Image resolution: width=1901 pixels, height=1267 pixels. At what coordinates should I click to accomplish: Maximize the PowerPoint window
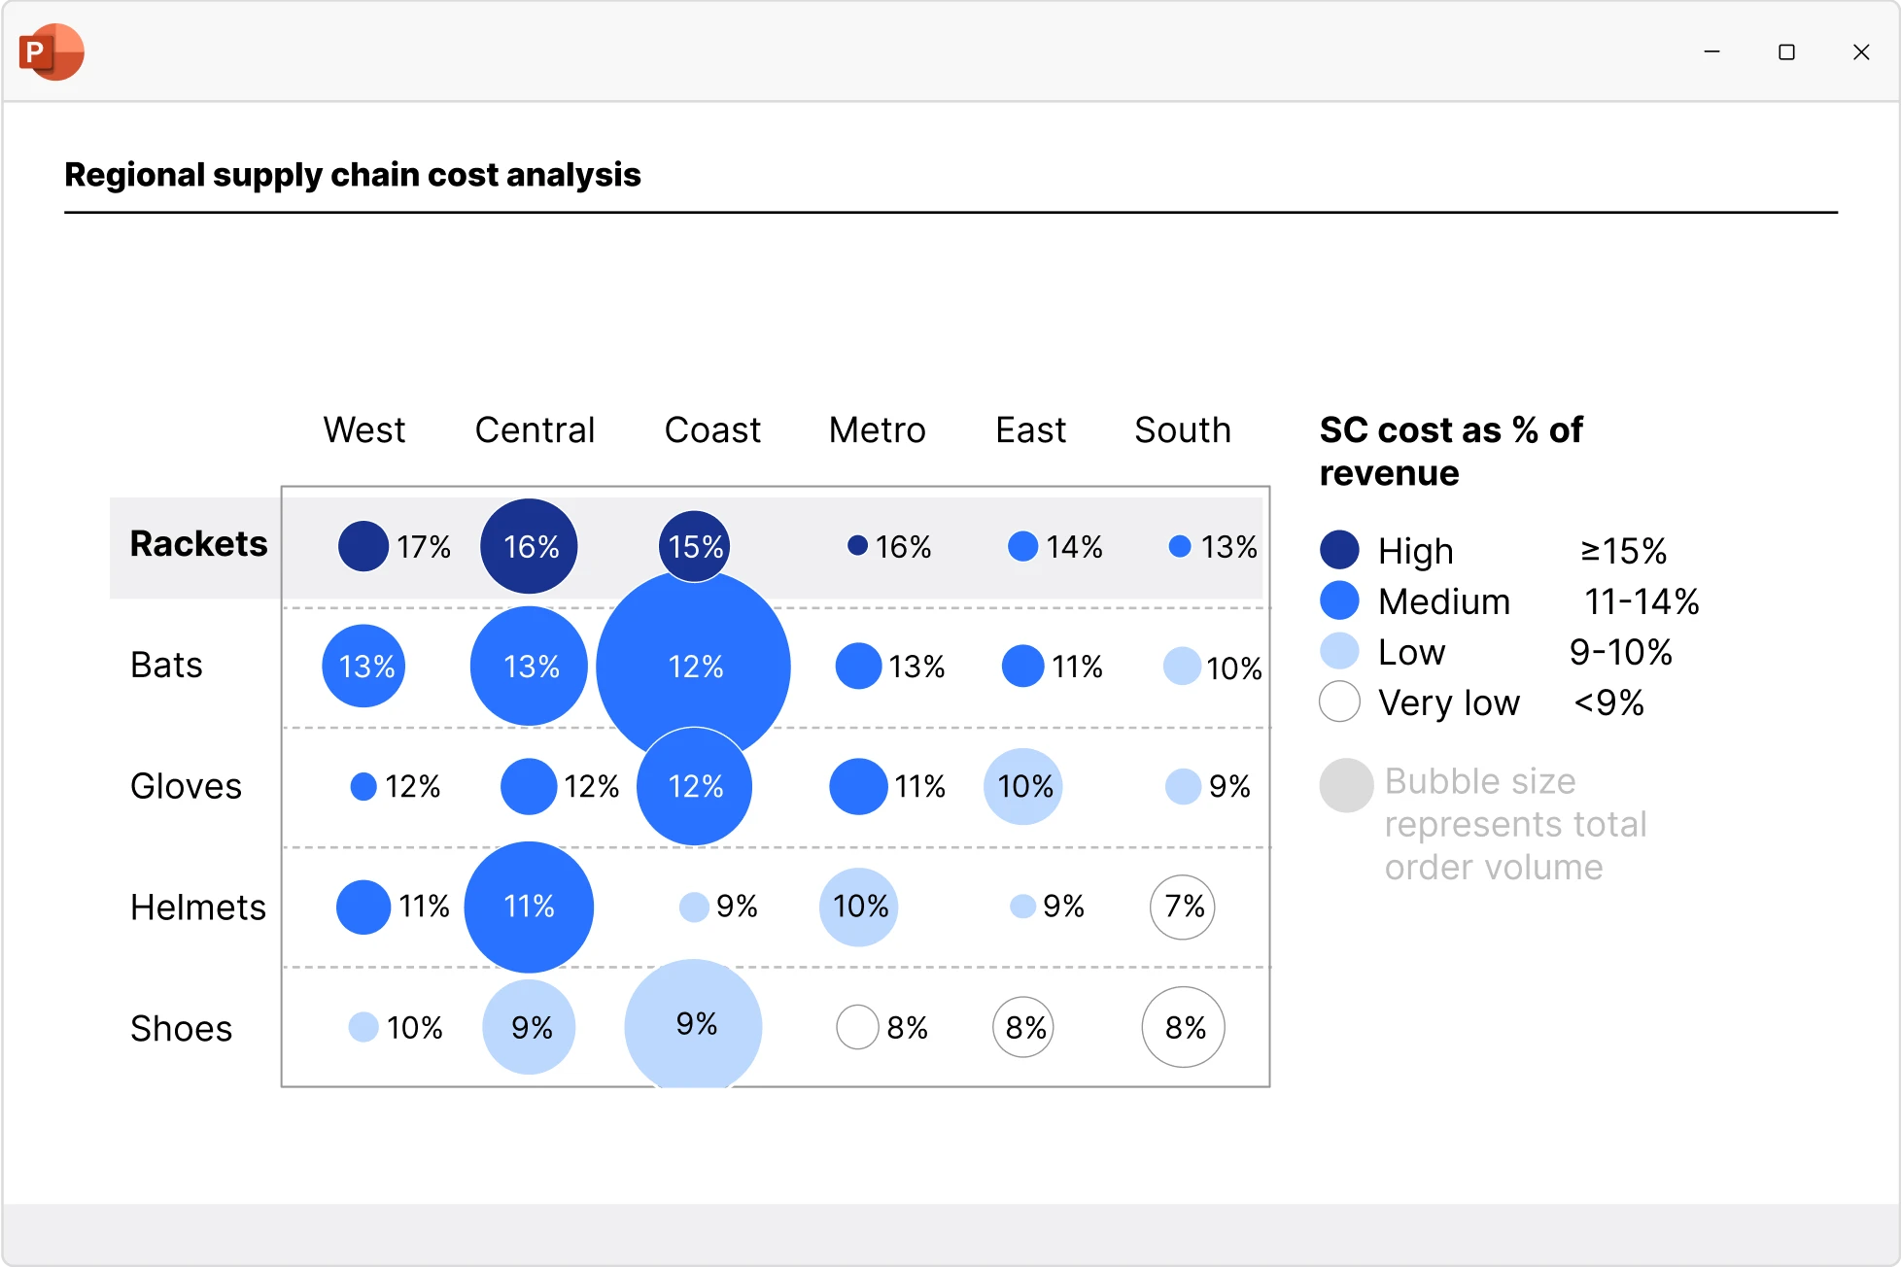coord(1786,51)
